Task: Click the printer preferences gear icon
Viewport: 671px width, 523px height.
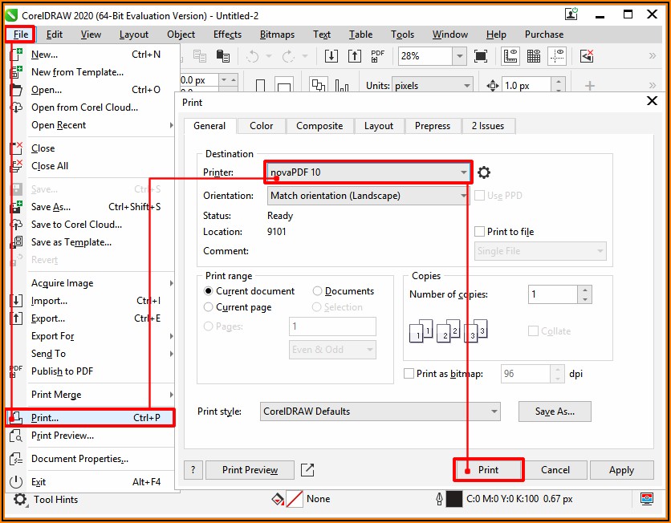Action: [484, 172]
